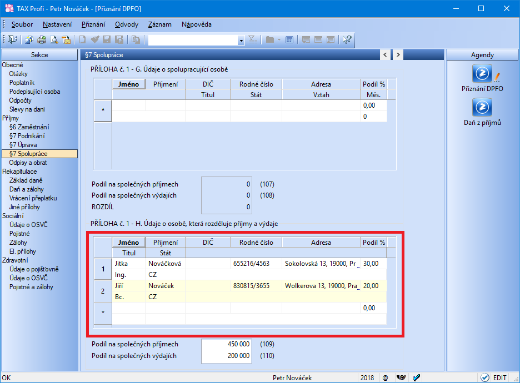Select row header 2 in table H
The height and width of the screenshot is (383, 520).
click(x=103, y=291)
